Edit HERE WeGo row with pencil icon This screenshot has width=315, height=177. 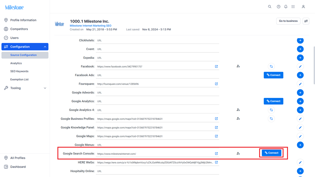pyautogui.click(x=300, y=162)
